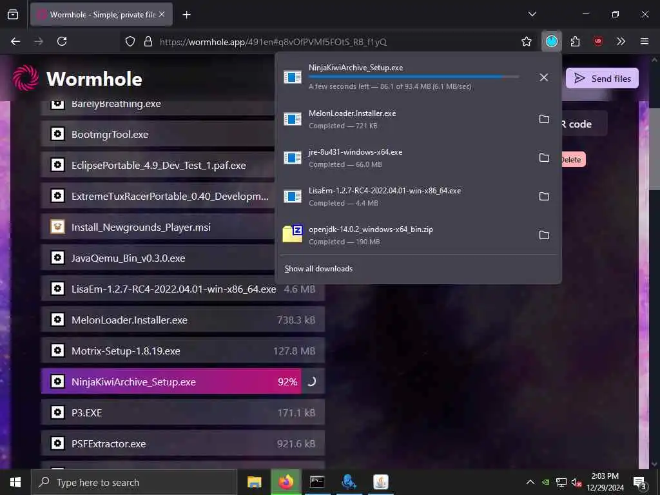
Task: Download PSFExtractor.exe from the list
Action: 183,443
